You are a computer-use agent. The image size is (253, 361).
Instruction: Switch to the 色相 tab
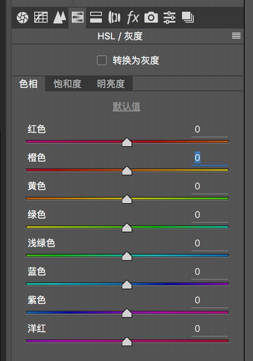(28, 84)
